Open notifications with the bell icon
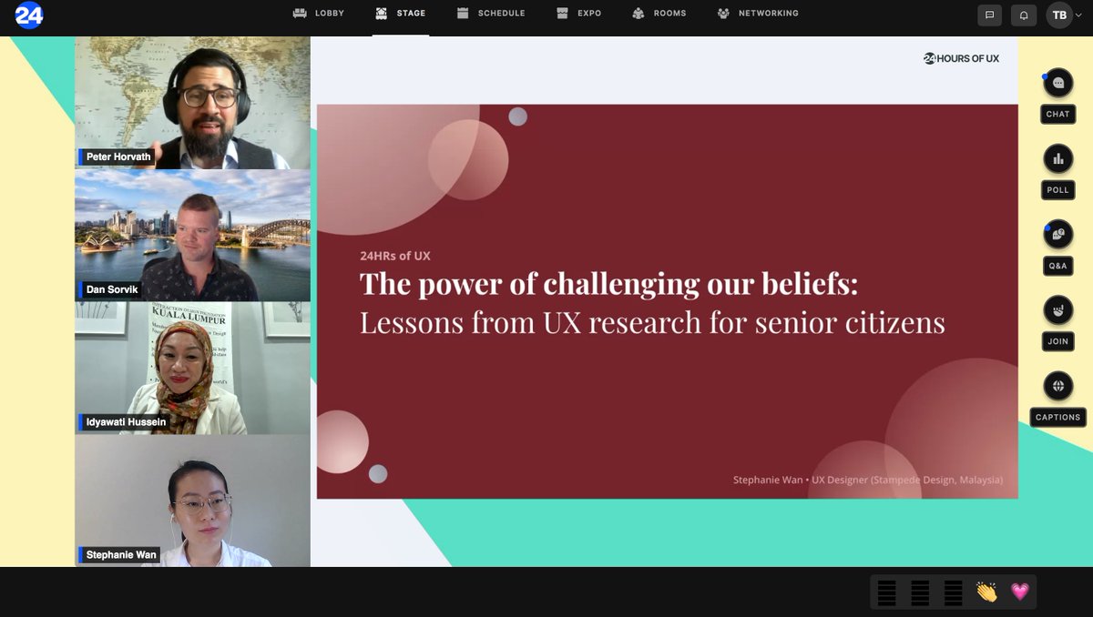Screen dimensions: 1093x617 (x=1024, y=15)
